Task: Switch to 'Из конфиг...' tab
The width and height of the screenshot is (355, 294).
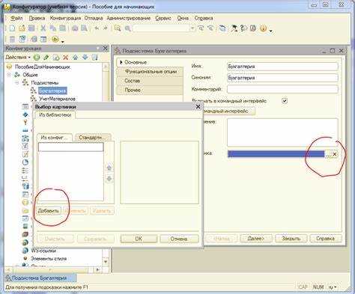Action: (x=55, y=138)
